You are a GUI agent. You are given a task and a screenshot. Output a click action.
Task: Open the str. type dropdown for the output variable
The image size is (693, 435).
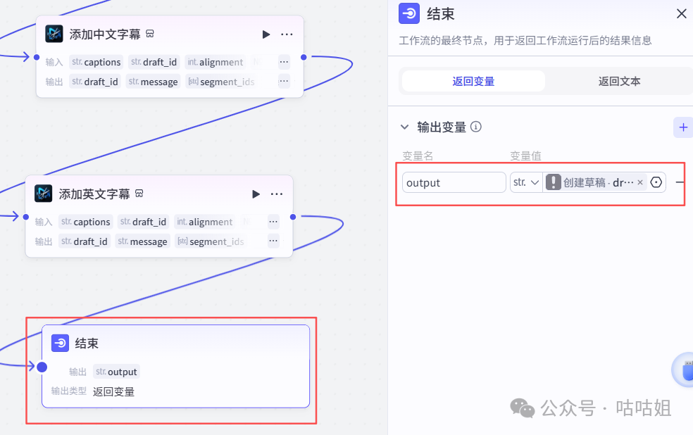click(527, 182)
